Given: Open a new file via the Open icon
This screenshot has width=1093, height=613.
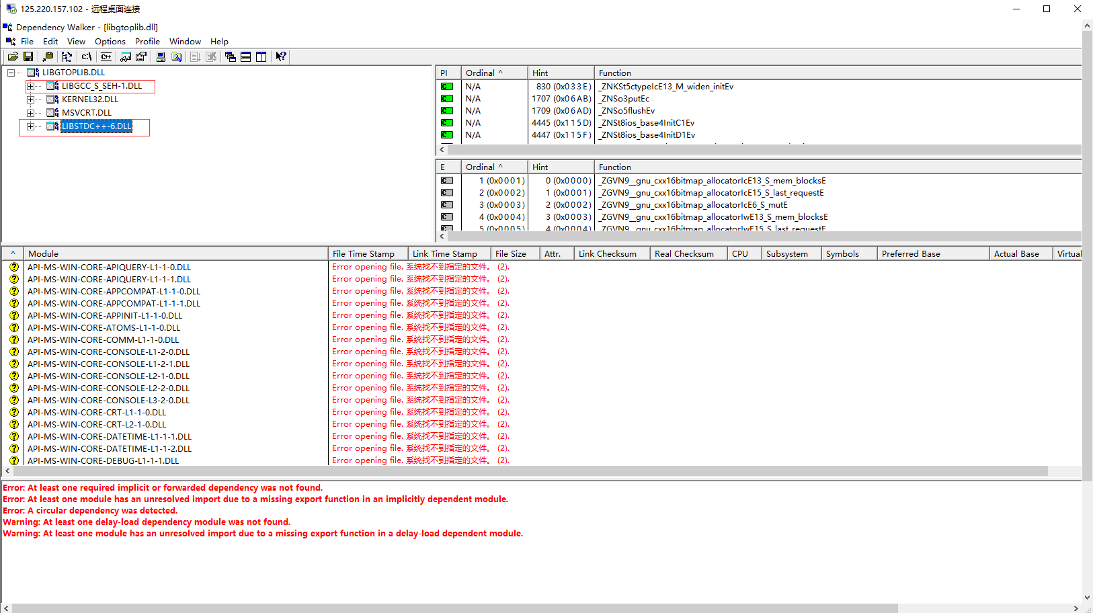Looking at the screenshot, I should [13, 56].
